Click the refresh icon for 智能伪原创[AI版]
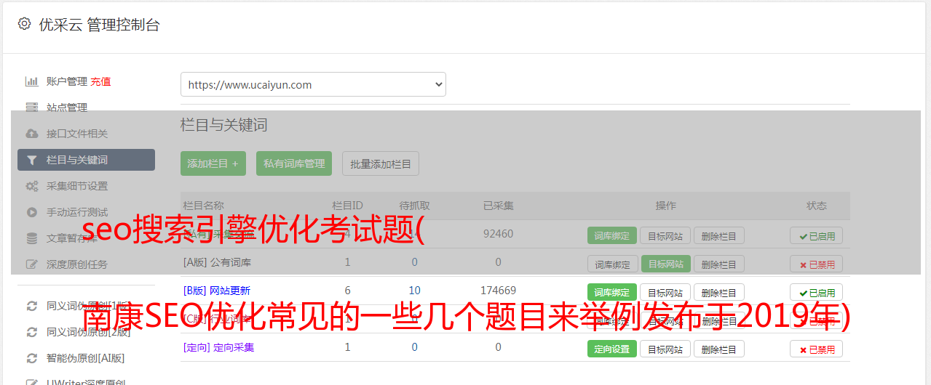 click(x=32, y=358)
